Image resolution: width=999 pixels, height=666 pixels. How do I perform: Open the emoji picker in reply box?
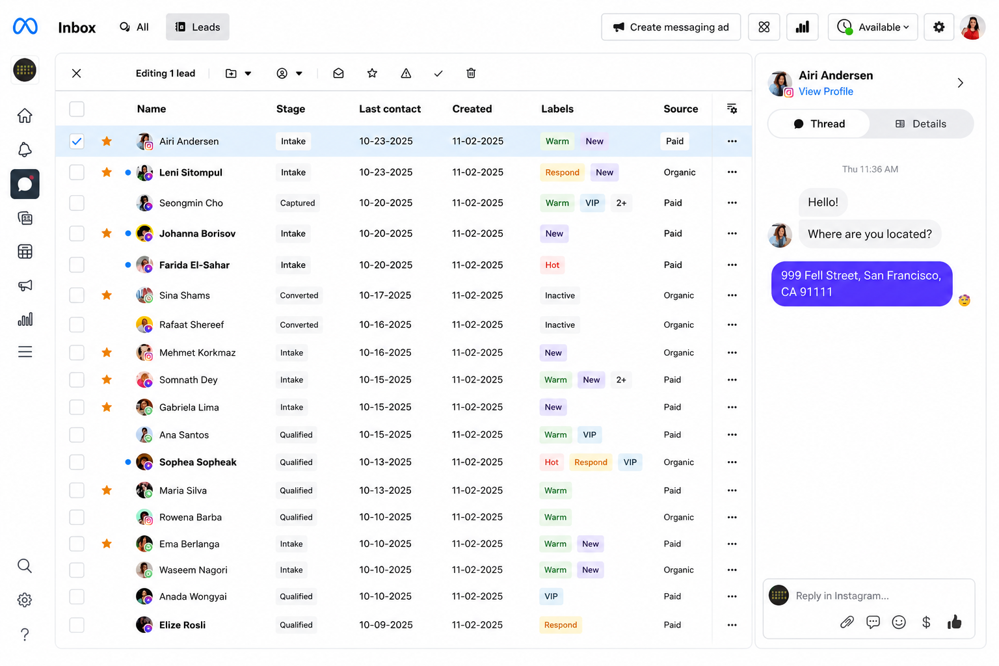899,622
